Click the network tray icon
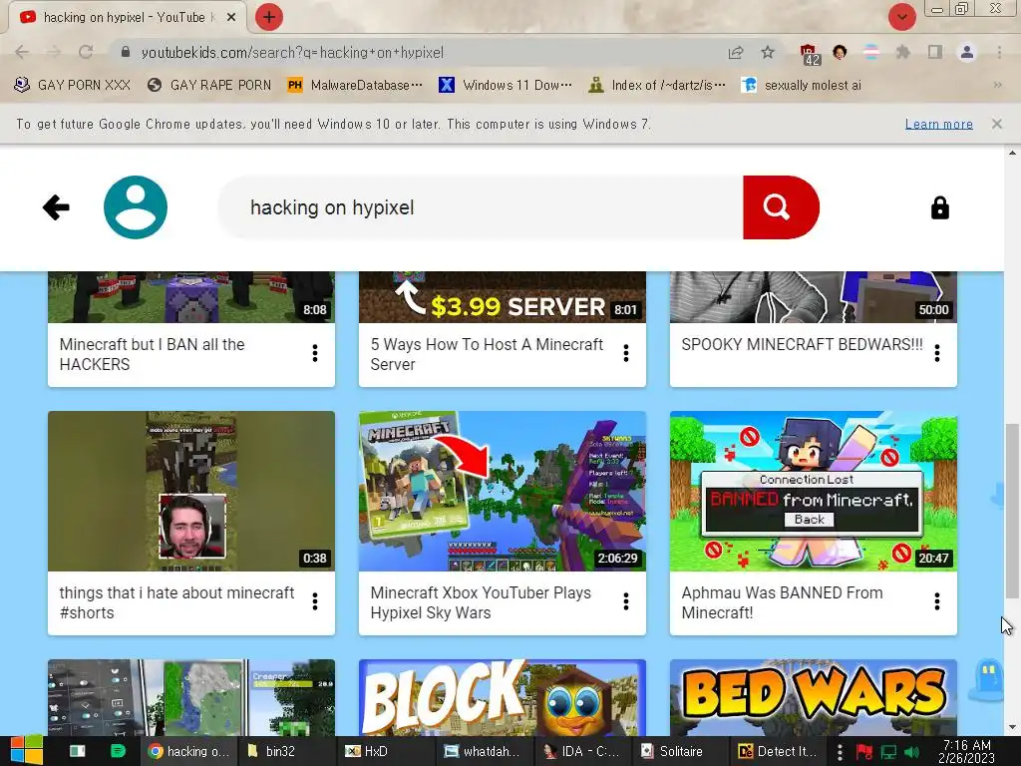Viewport: 1021px width, 766px height. pos(888,752)
